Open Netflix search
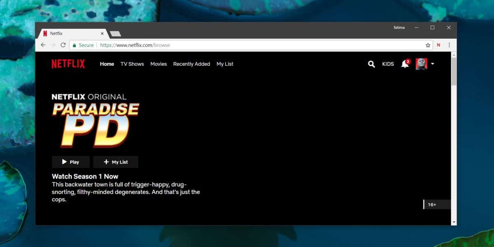The image size is (494, 247). [371, 64]
